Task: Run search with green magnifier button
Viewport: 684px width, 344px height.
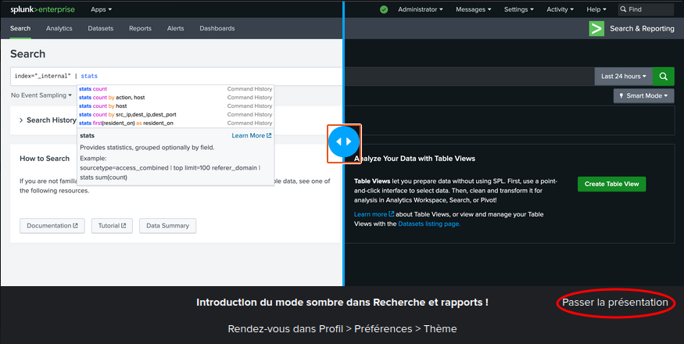Action: (664, 77)
